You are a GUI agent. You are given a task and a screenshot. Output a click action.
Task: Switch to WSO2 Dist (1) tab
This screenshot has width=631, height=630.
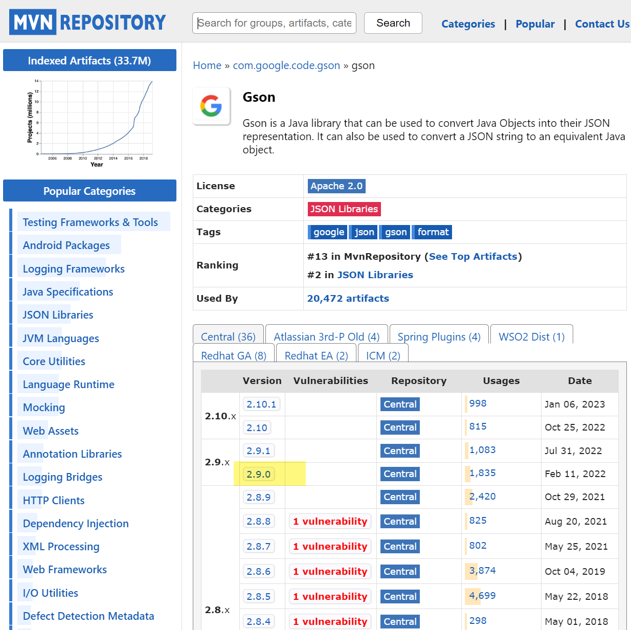point(532,336)
